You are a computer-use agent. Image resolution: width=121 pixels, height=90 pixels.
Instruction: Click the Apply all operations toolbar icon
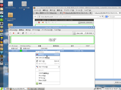pyautogui.click(x=34, y=33)
